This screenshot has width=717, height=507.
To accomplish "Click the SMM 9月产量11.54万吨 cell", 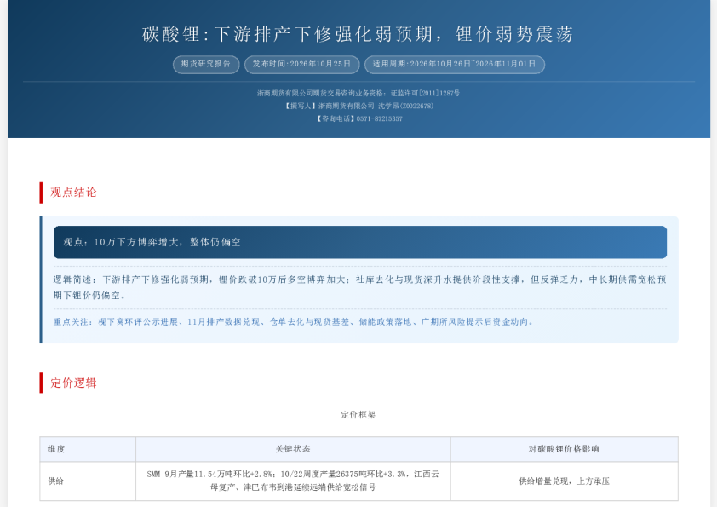I will [x=293, y=481].
